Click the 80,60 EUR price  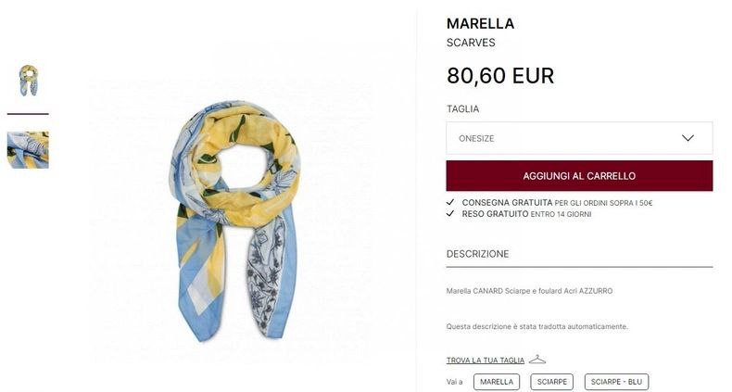tap(500, 76)
